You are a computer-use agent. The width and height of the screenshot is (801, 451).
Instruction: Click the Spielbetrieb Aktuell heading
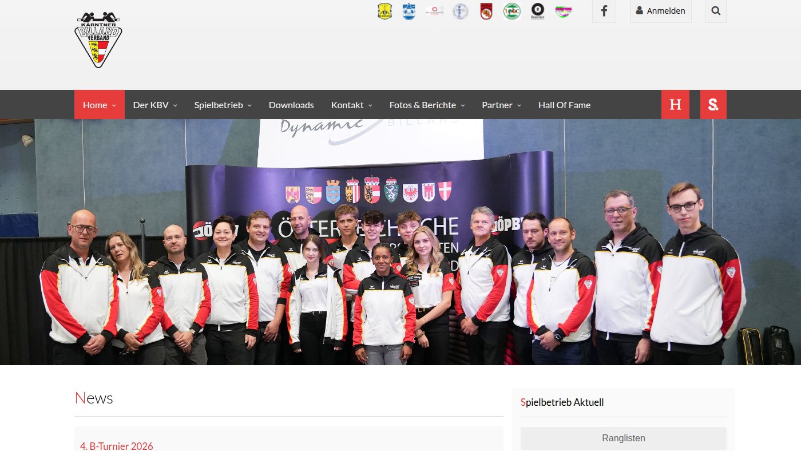[x=562, y=402]
